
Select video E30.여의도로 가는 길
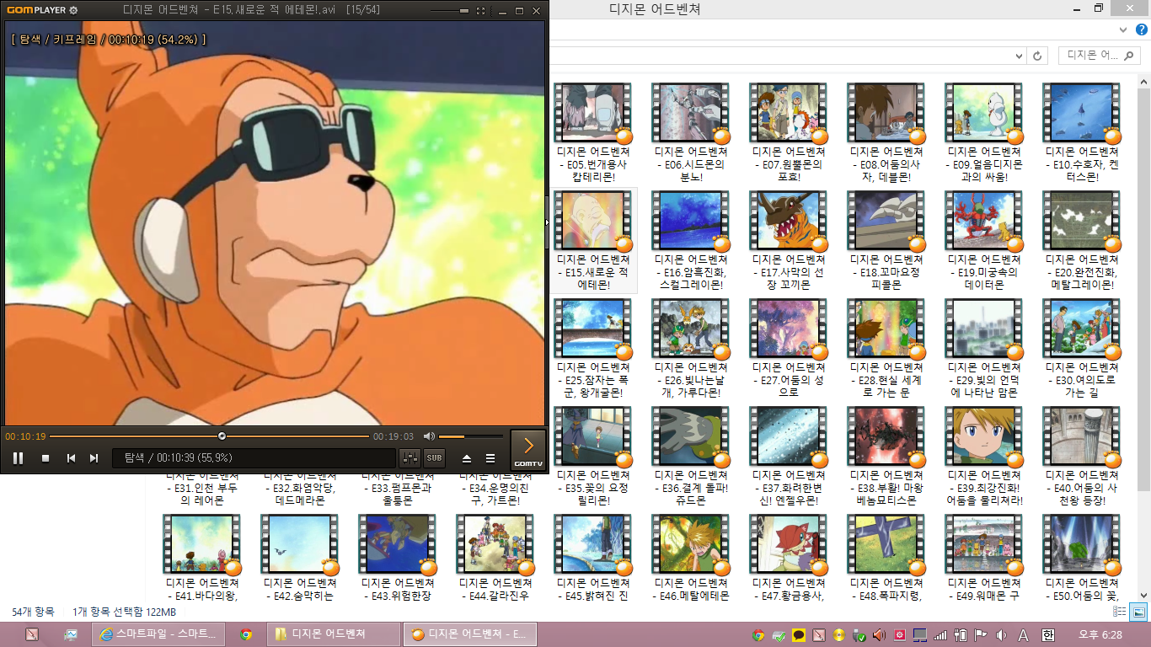click(1082, 349)
